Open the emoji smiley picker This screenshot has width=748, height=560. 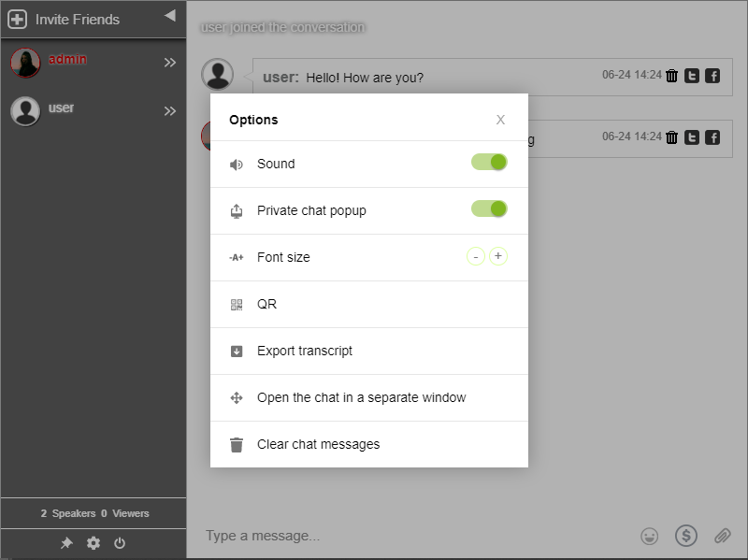(x=649, y=536)
